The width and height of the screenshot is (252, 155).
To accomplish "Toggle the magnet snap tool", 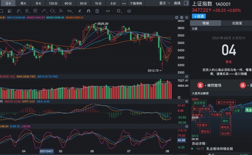I will [x=88, y=11].
